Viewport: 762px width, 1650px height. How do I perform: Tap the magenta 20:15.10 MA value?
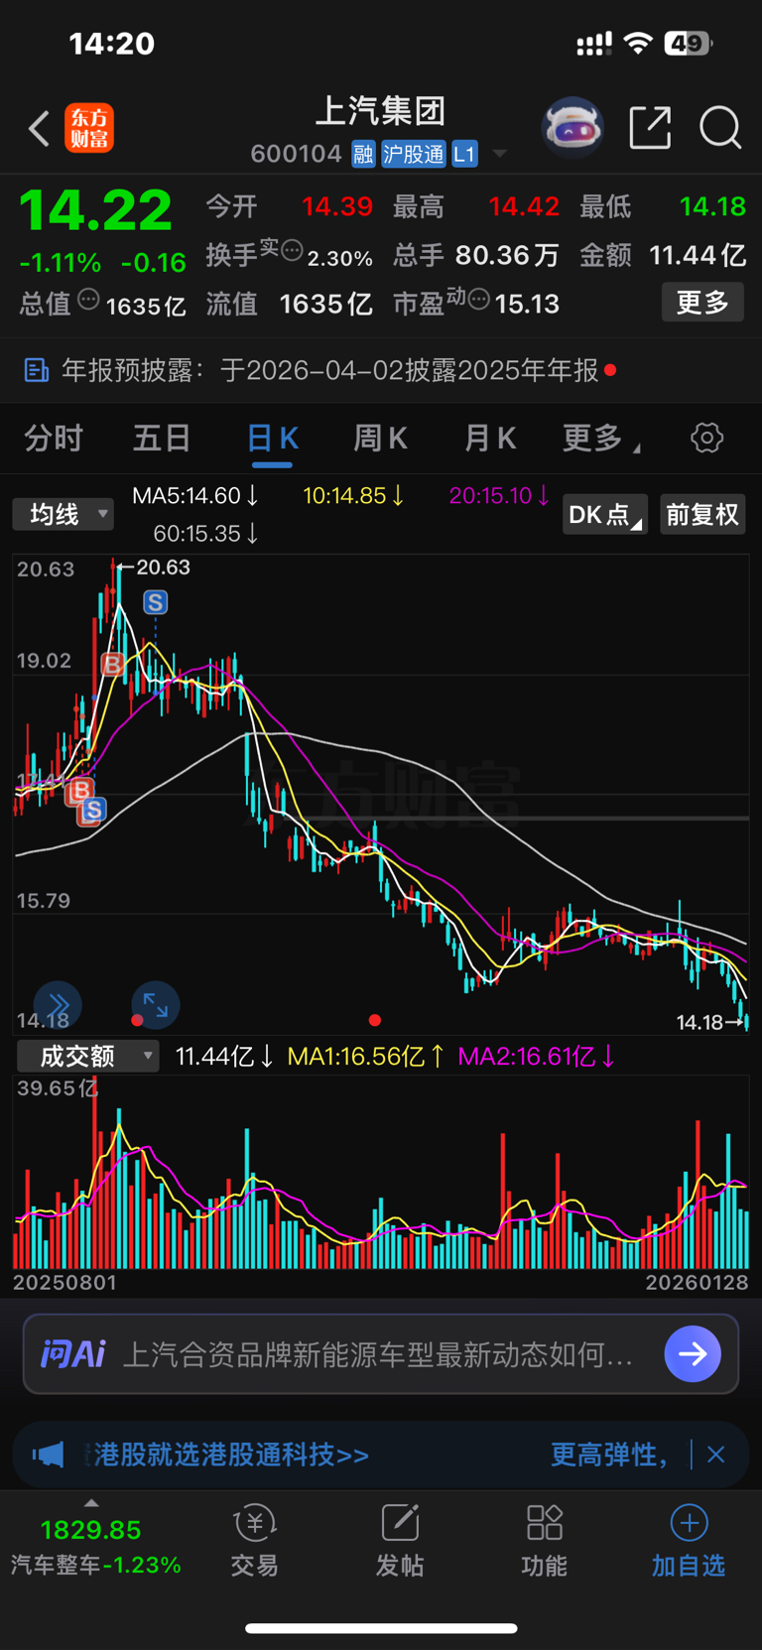[x=499, y=495]
